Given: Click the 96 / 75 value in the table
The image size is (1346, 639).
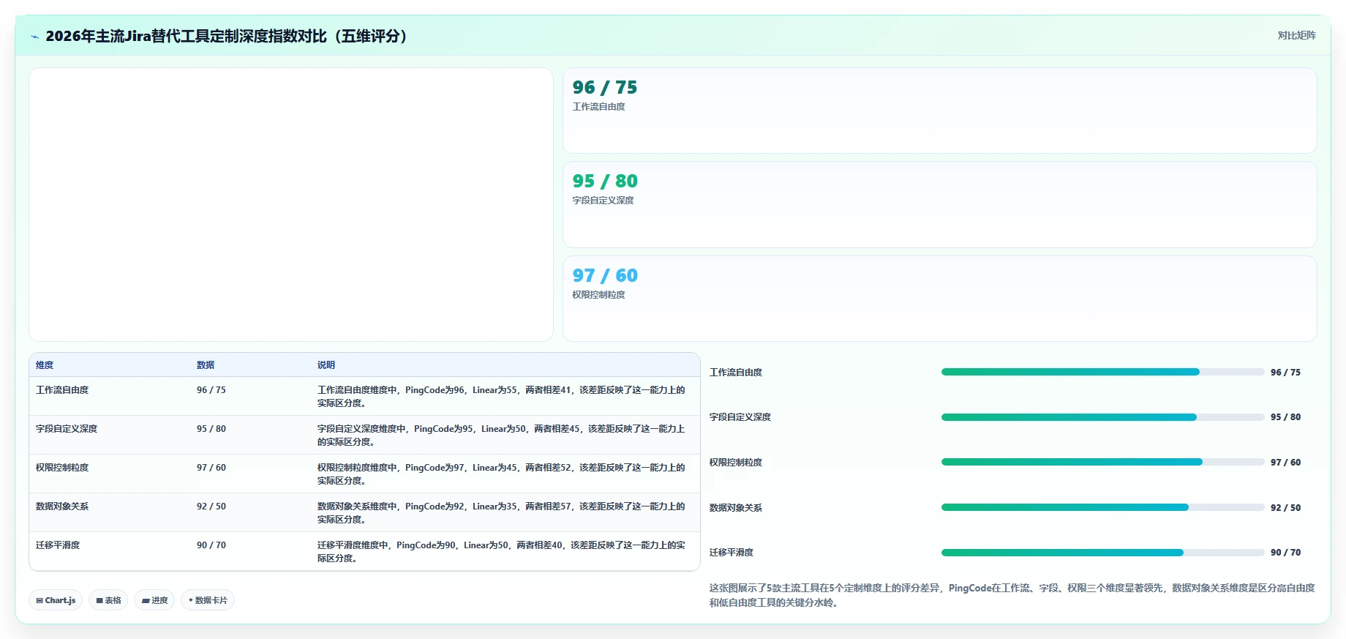Looking at the screenshot, I should (x=211, y=390).
